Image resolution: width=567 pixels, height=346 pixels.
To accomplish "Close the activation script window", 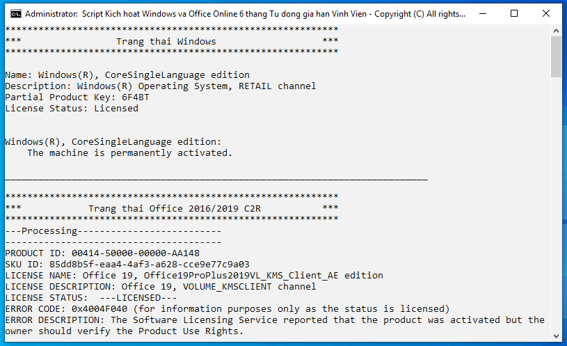I will [546, 13].
